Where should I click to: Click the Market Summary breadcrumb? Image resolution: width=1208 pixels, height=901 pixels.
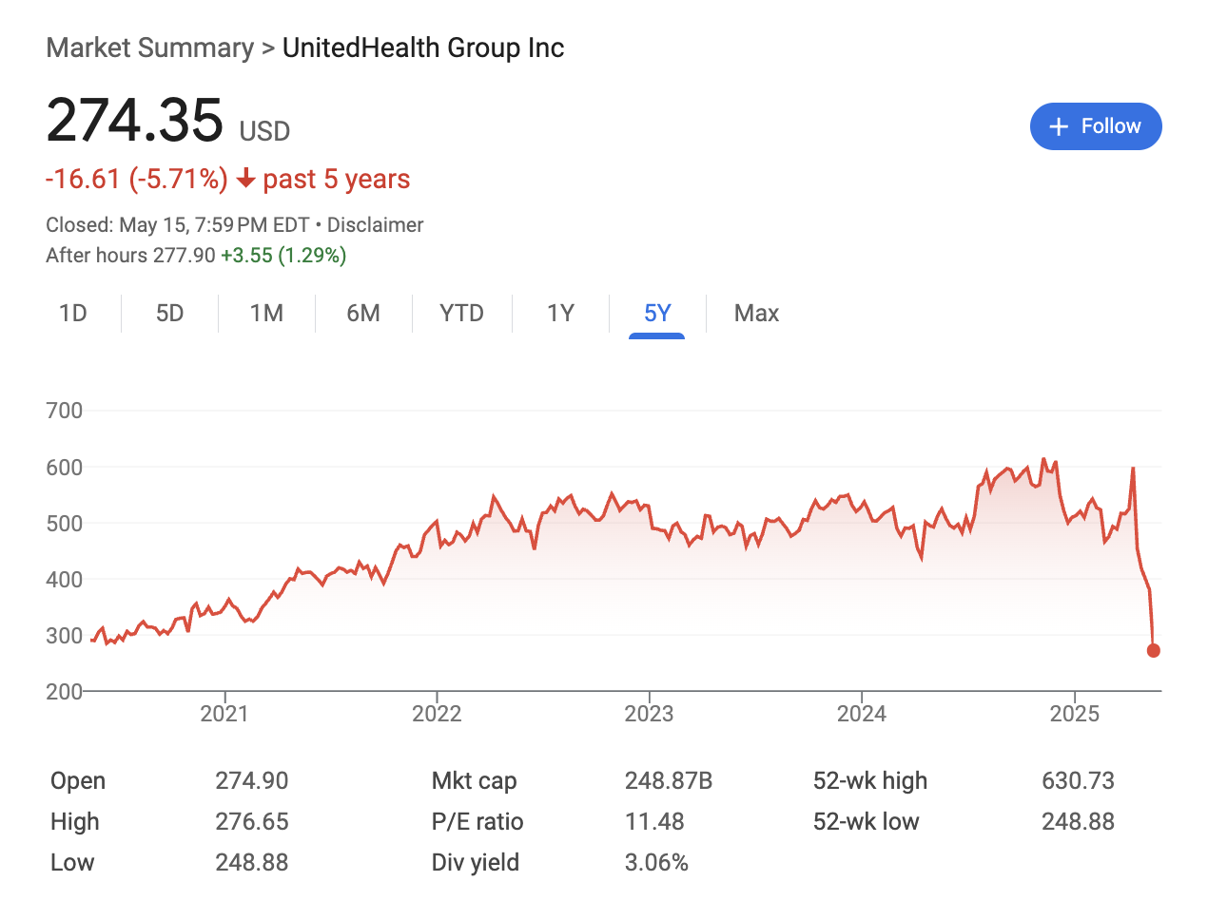[x=149, y=48]
